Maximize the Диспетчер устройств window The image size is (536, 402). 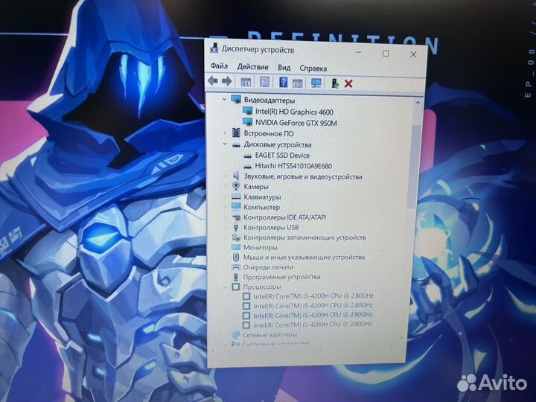tap(386, 54)
